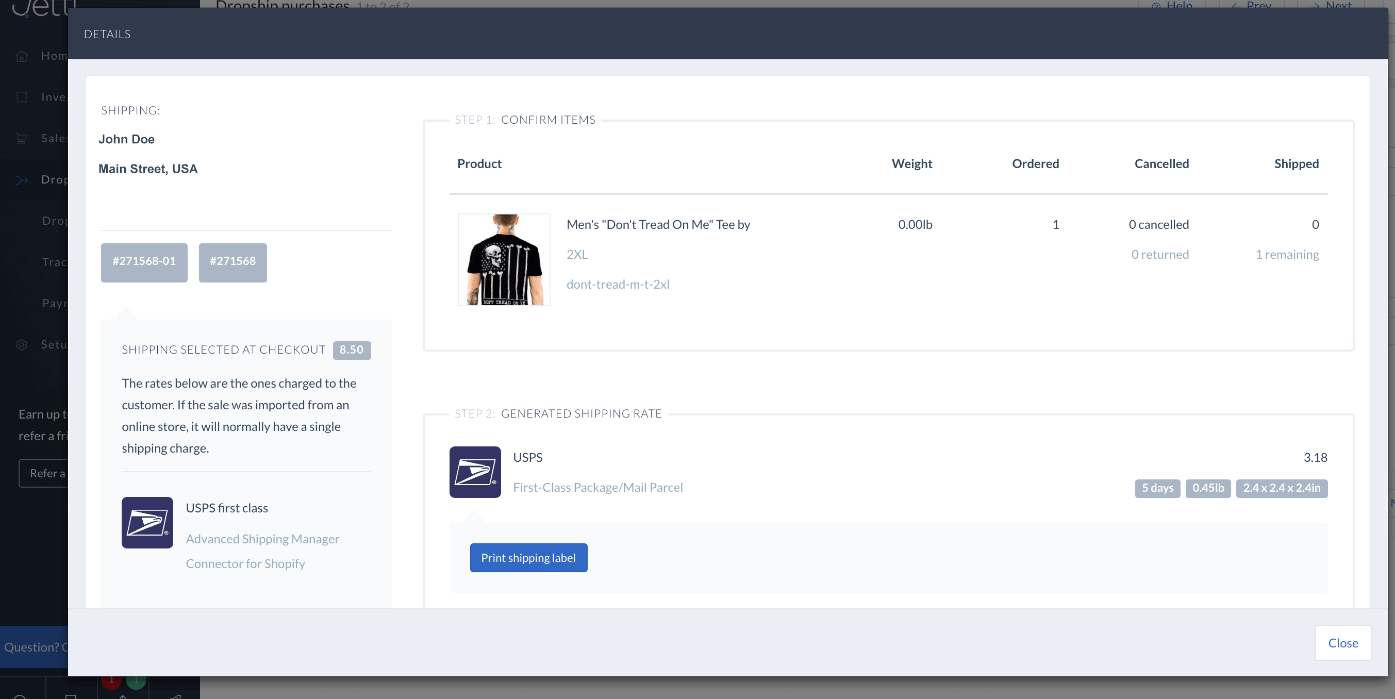Click the Inventory bookmark icon in sidebar

click(x=22, y=97)
